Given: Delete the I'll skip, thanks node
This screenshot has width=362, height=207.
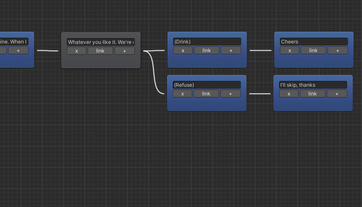Looking at the screenshot, I should (x=289, y=94).
